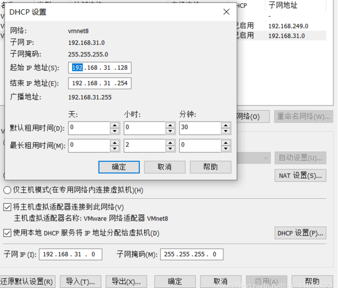Click the ending IP address field
The height and width of the screenshot is (288, 338).
[100, 83]
